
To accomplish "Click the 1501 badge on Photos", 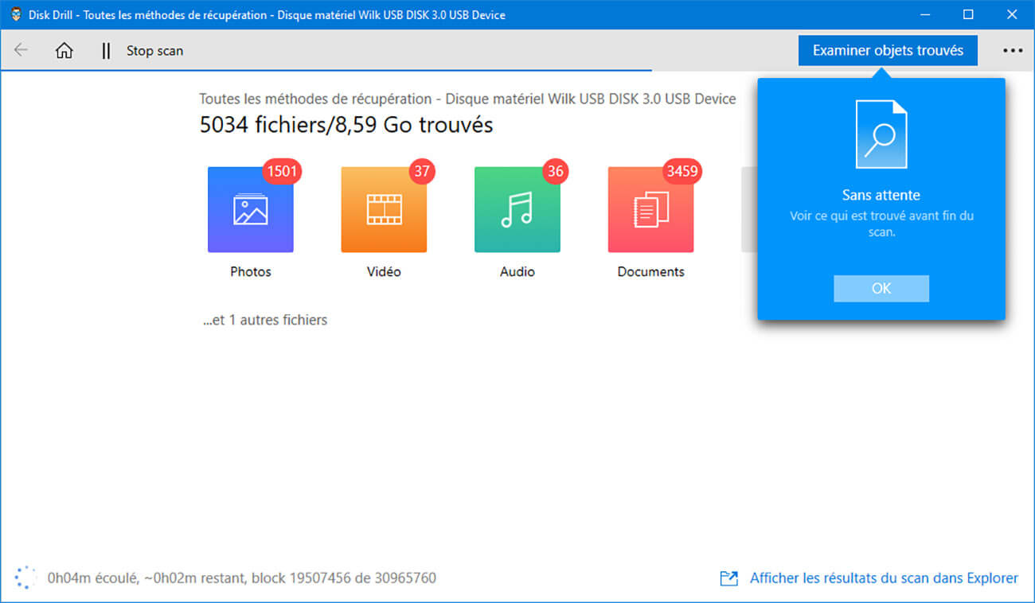I will pyautogui.click(x=283, y=171).
